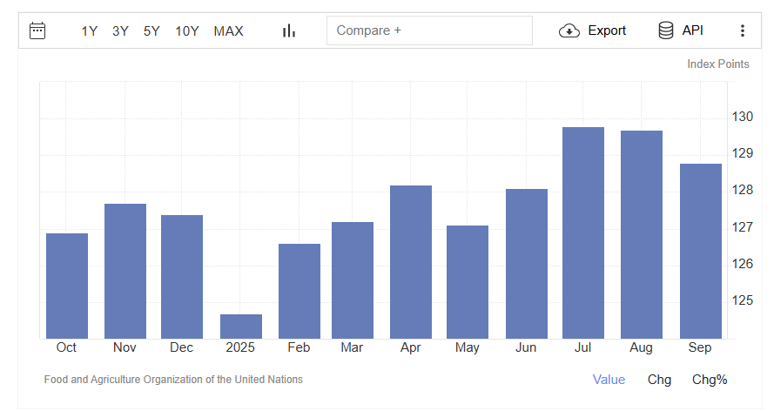Click the API text label
This screenshot has width=774, height=411.
693,30
